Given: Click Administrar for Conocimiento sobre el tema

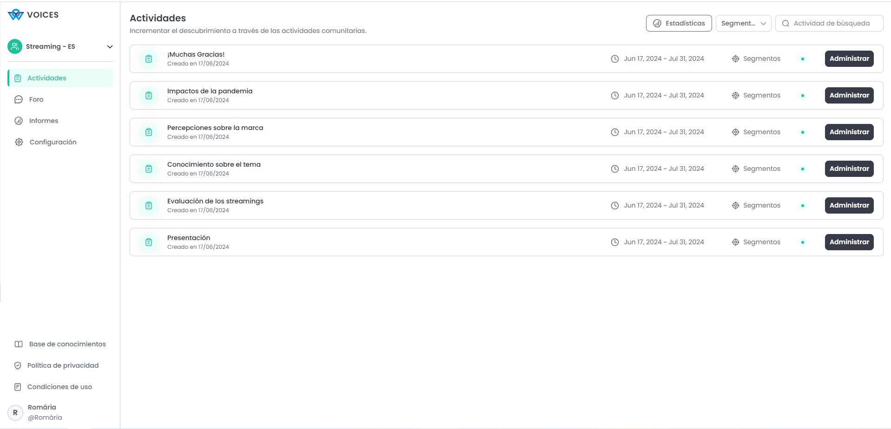Looking at the screenshot, I should click(849, 169).
